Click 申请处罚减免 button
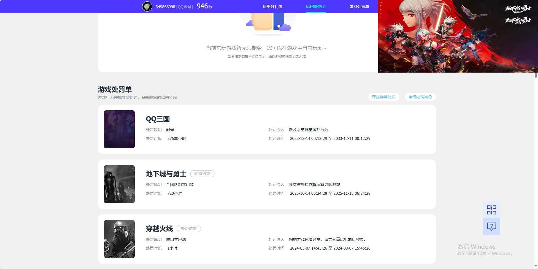The height and width of the screenshot is (269, 538). point(420,97)
